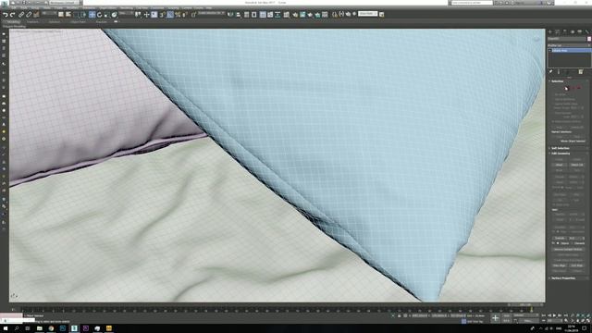Toggle the 3D Snaps button
Screen dimensions: 592x333
(x=163, y=15)
